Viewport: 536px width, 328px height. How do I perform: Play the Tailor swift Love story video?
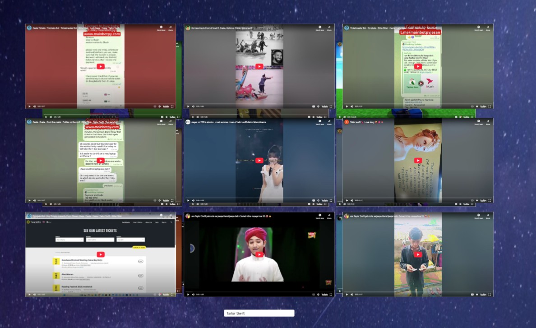coord(418,161)
